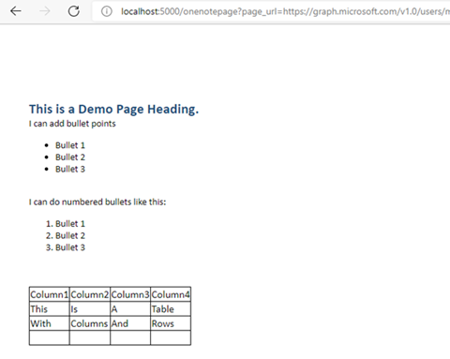Select the unnumbered Bullet 2 item
The width and height of the screenshot is (450, 359).
[x=70, y=157]
